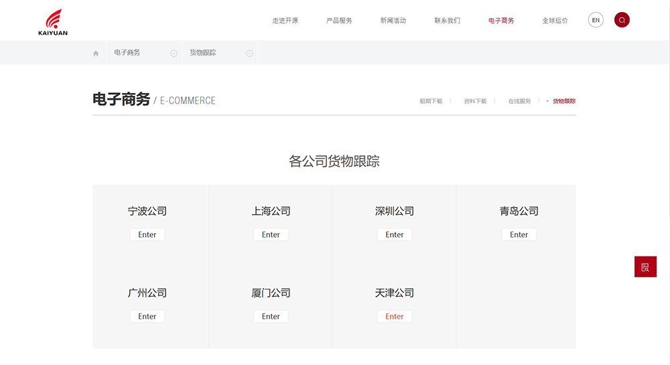Image resolution: width=670 pixels, height=365 pixels.
Task: Click Enter for 天津公司
Action: point(395,316)
